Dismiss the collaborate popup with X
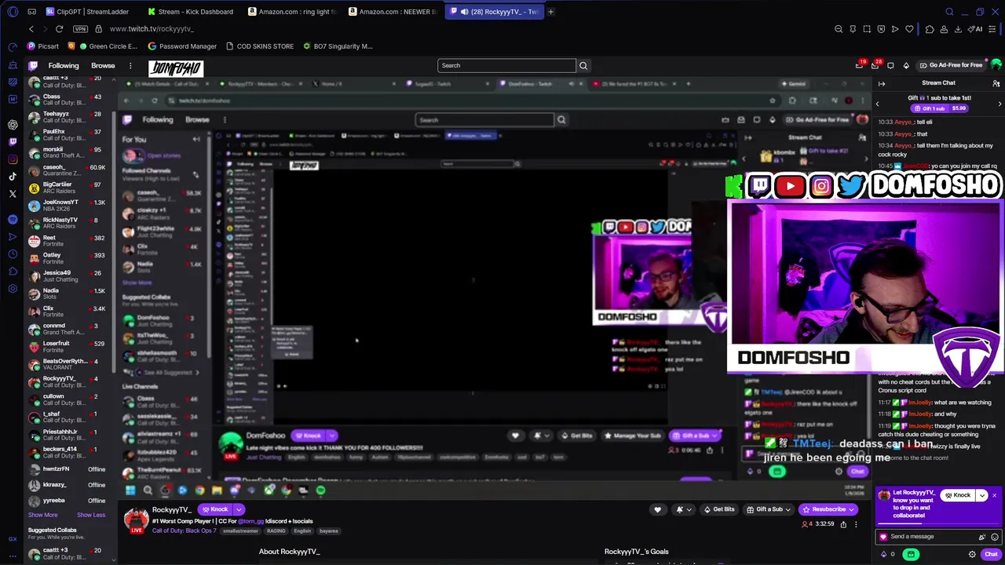 click(x=994, y=496)
